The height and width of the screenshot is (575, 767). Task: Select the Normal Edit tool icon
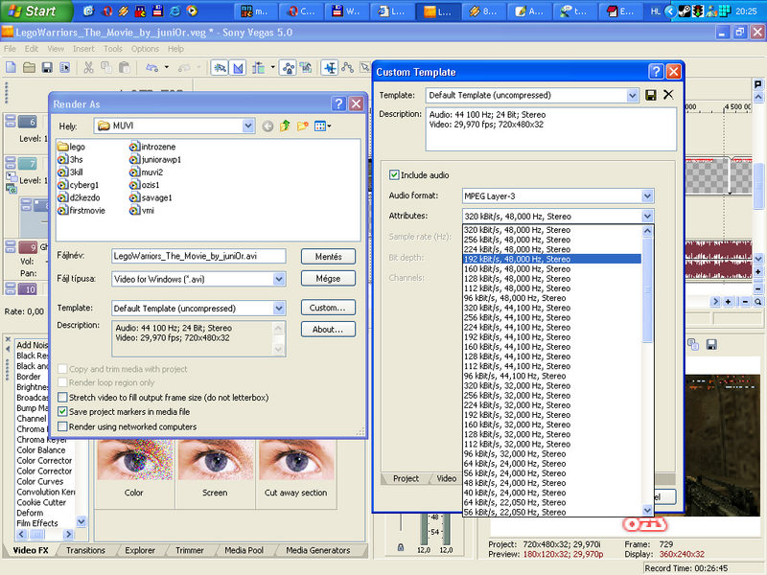tap(330, 68)
